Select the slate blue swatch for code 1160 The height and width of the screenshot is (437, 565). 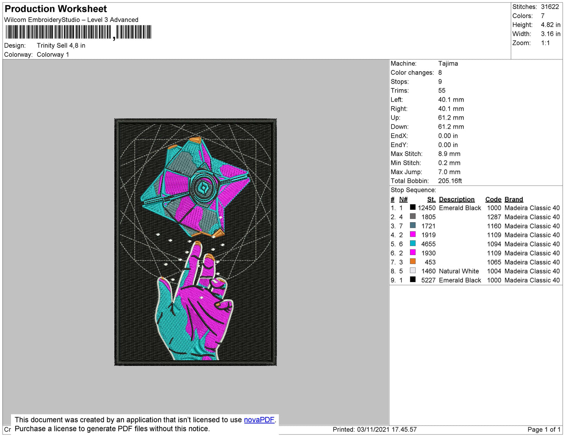pos(413,225)
